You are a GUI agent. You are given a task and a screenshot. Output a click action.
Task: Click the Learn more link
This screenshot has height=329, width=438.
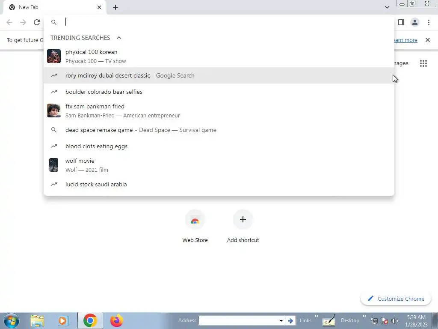405,40
